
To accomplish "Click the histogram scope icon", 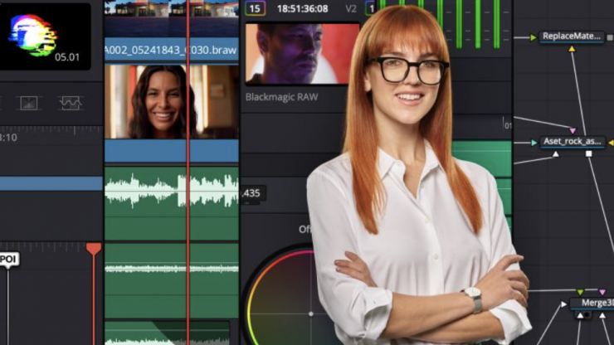I will pos(29,103).
